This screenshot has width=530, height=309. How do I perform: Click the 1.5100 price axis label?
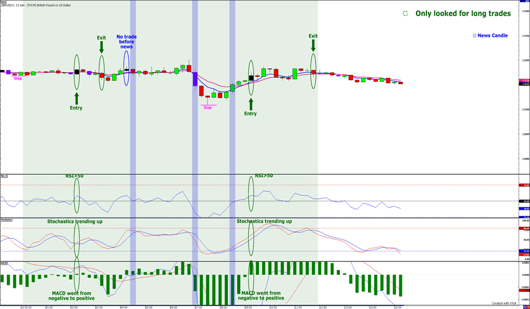pyautogui.click(x=525, y=109)
